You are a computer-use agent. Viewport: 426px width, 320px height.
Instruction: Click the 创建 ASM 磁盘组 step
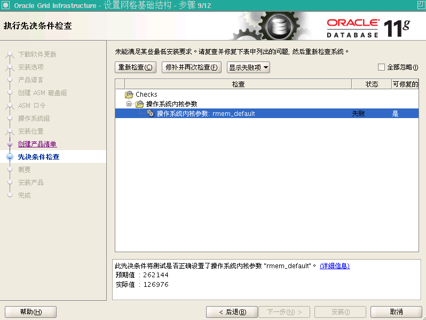[42, 93]
